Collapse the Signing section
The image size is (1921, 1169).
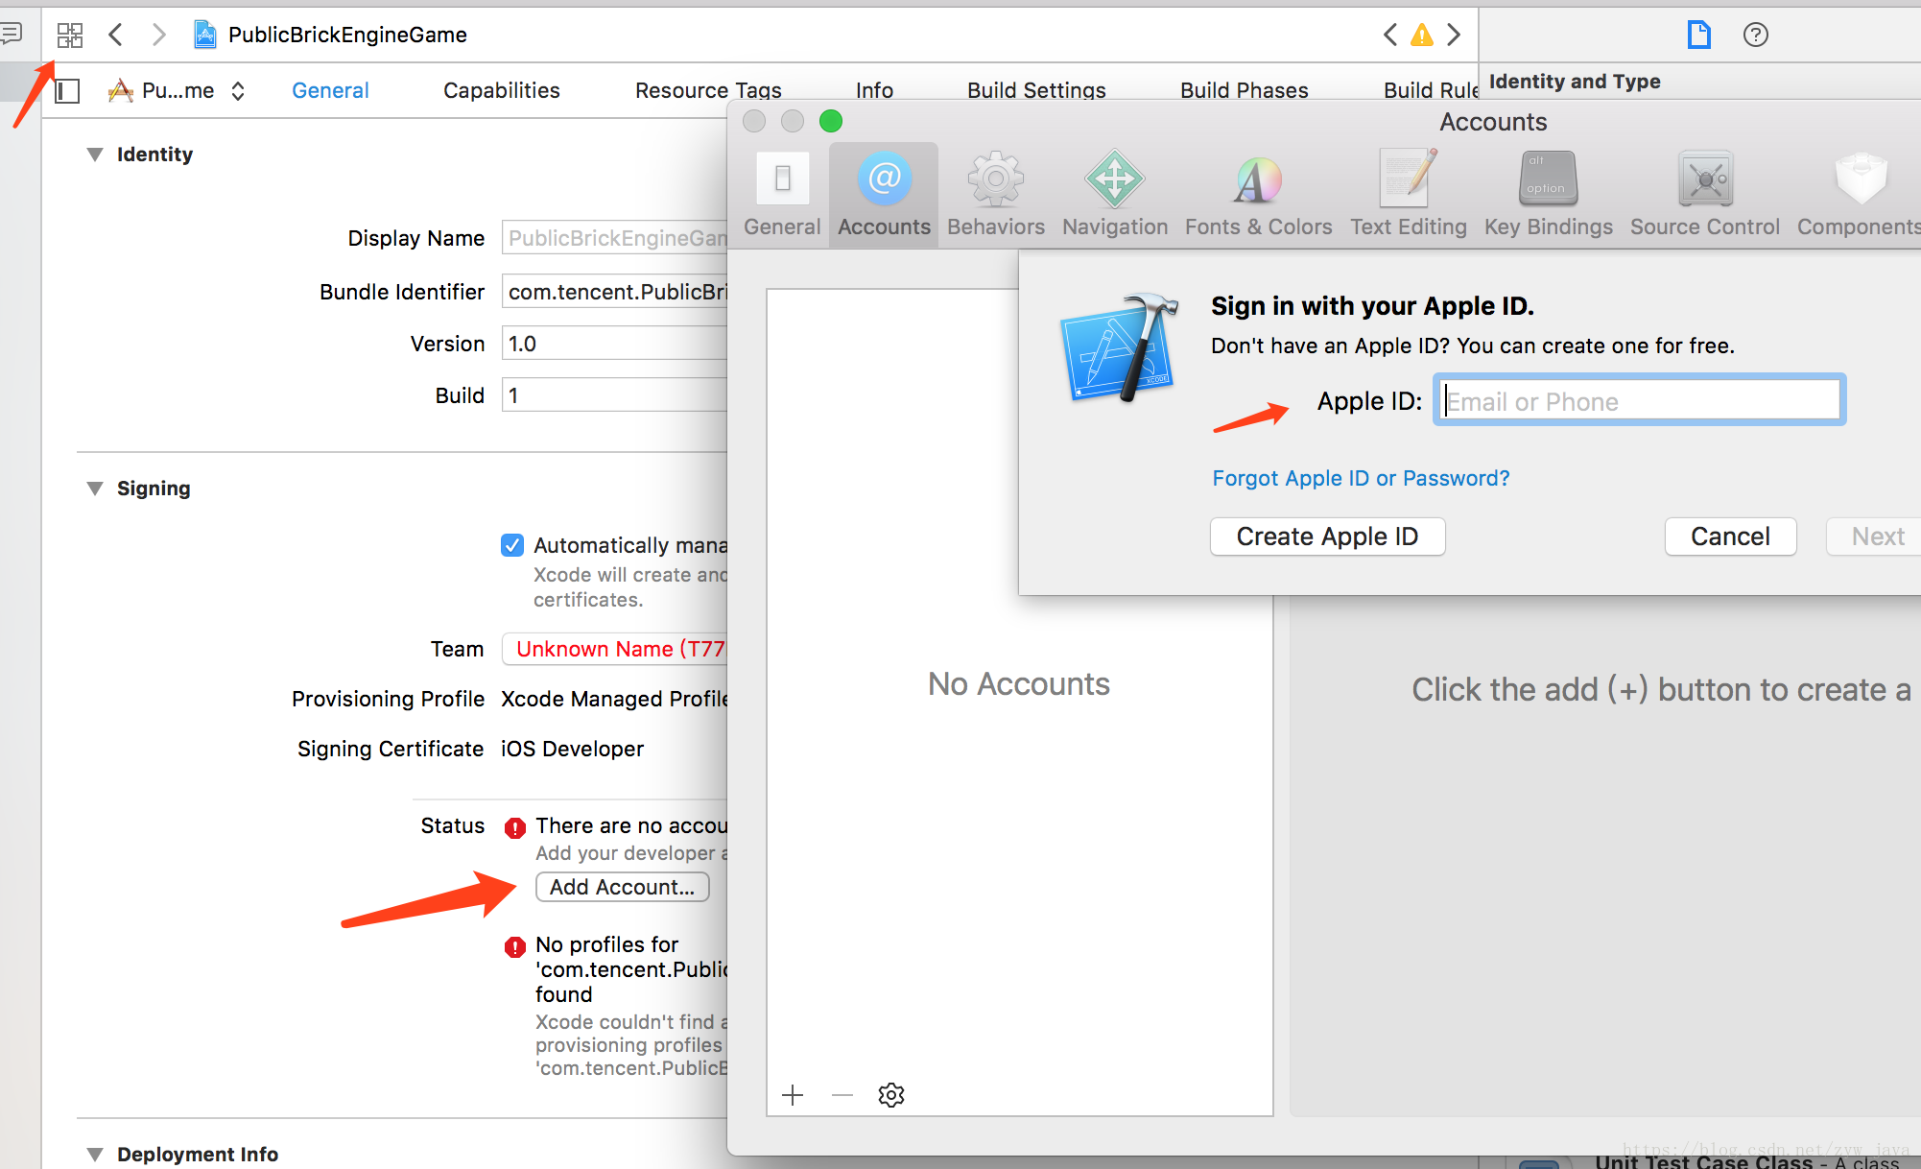coord(95,489)
